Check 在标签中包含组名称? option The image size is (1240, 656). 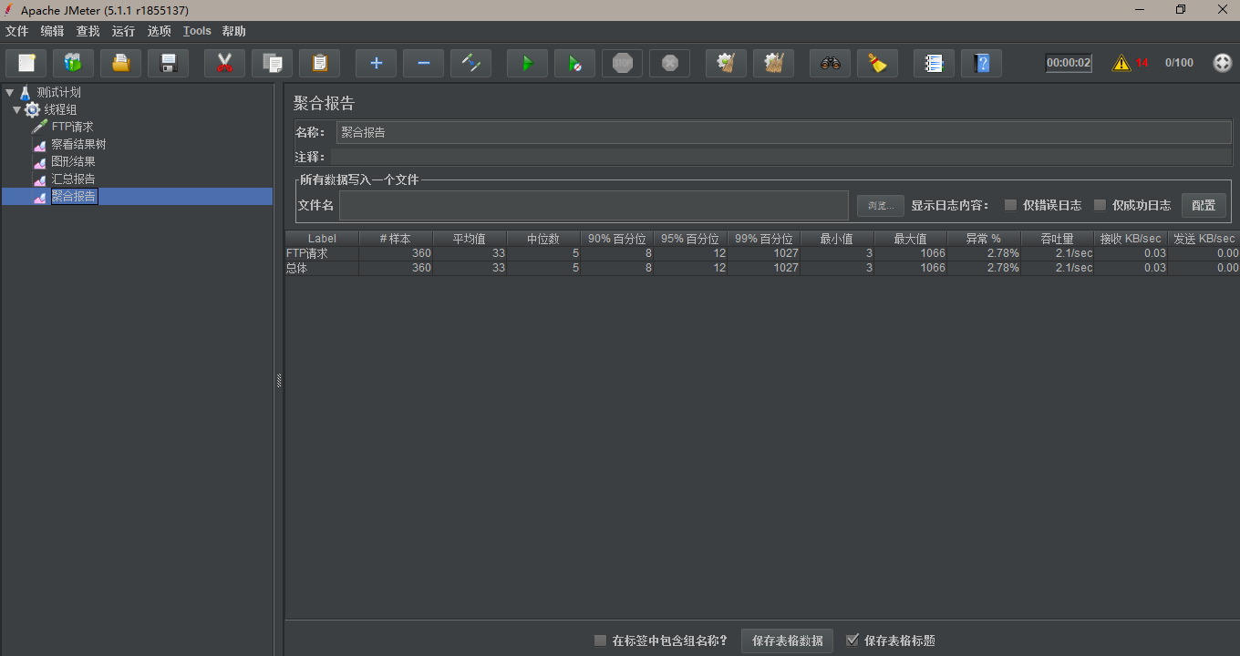coord(600,641)
